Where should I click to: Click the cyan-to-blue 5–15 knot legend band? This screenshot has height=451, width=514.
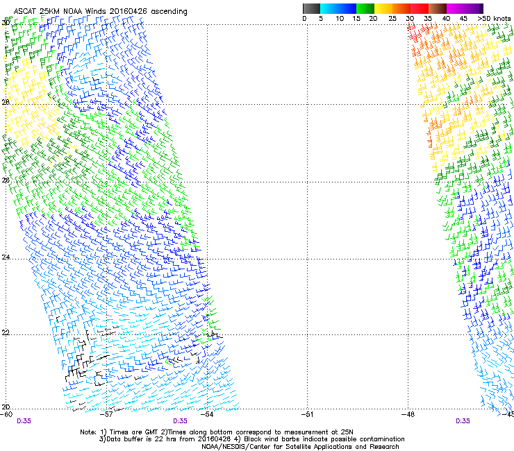coord(338,8)
